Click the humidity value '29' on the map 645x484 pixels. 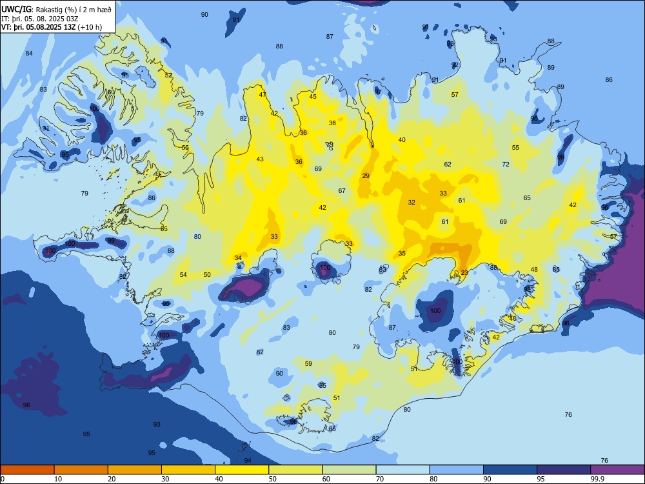tap(366, 176)
